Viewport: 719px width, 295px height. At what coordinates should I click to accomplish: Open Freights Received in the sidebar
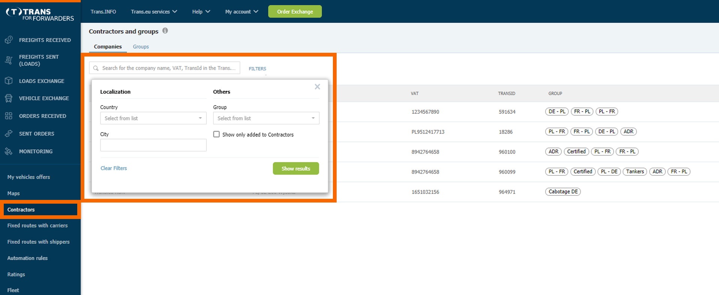(x=45, y=40)
